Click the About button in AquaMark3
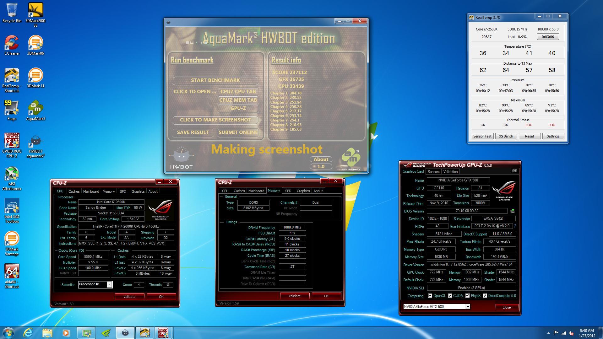The width and height of the screenshot is (603, 339). [321, 159]
